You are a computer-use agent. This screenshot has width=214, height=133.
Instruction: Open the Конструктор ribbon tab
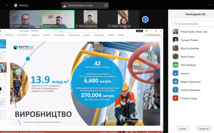coord(23,35)
